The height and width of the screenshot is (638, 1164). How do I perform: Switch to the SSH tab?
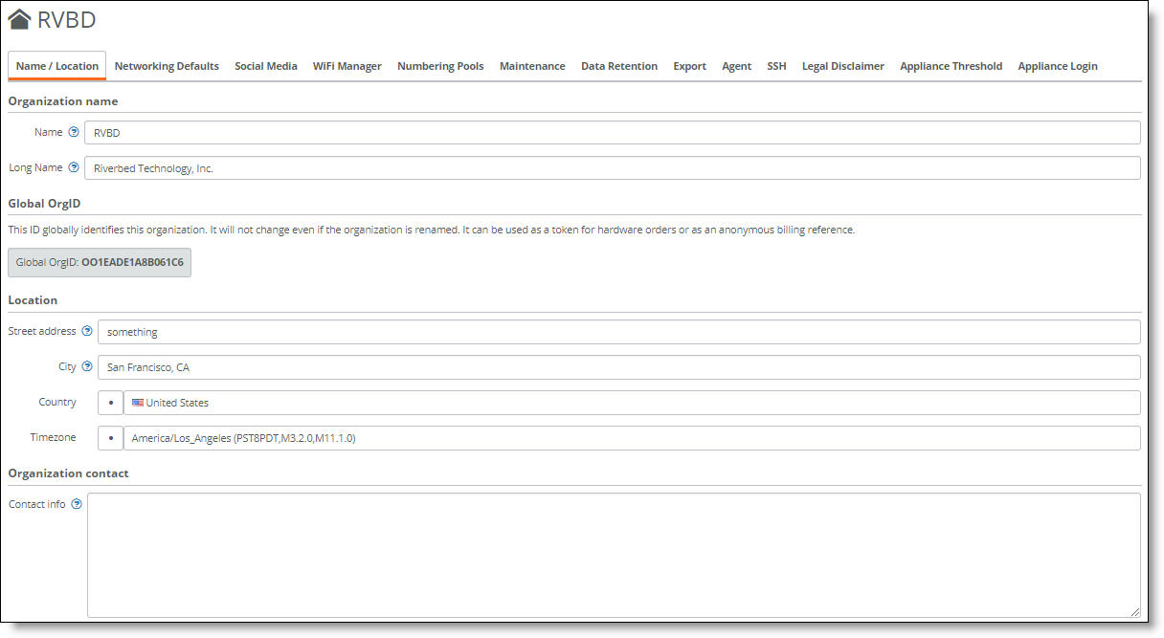pyautogui.click(x=776, y=66)
